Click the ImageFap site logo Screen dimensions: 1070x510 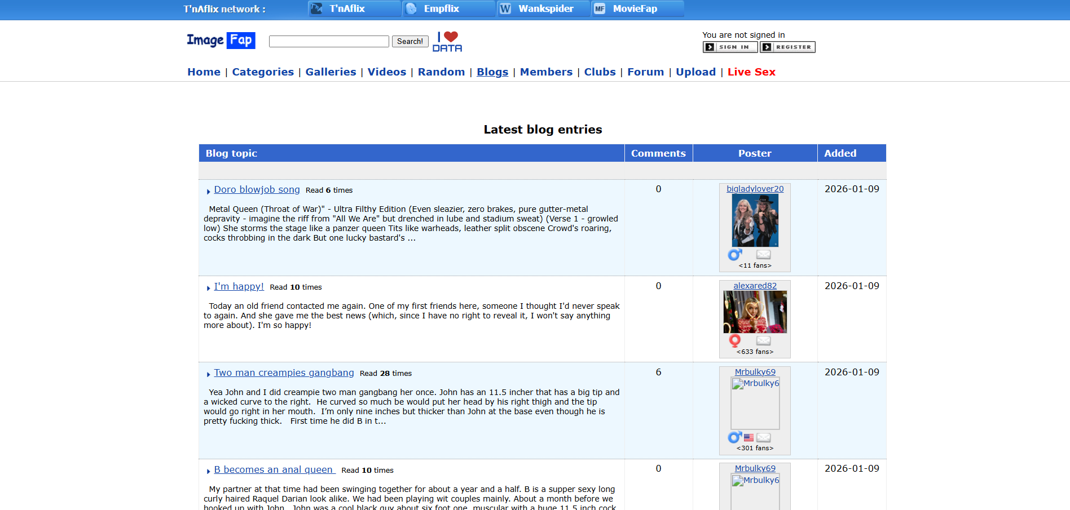click(220, 40)
